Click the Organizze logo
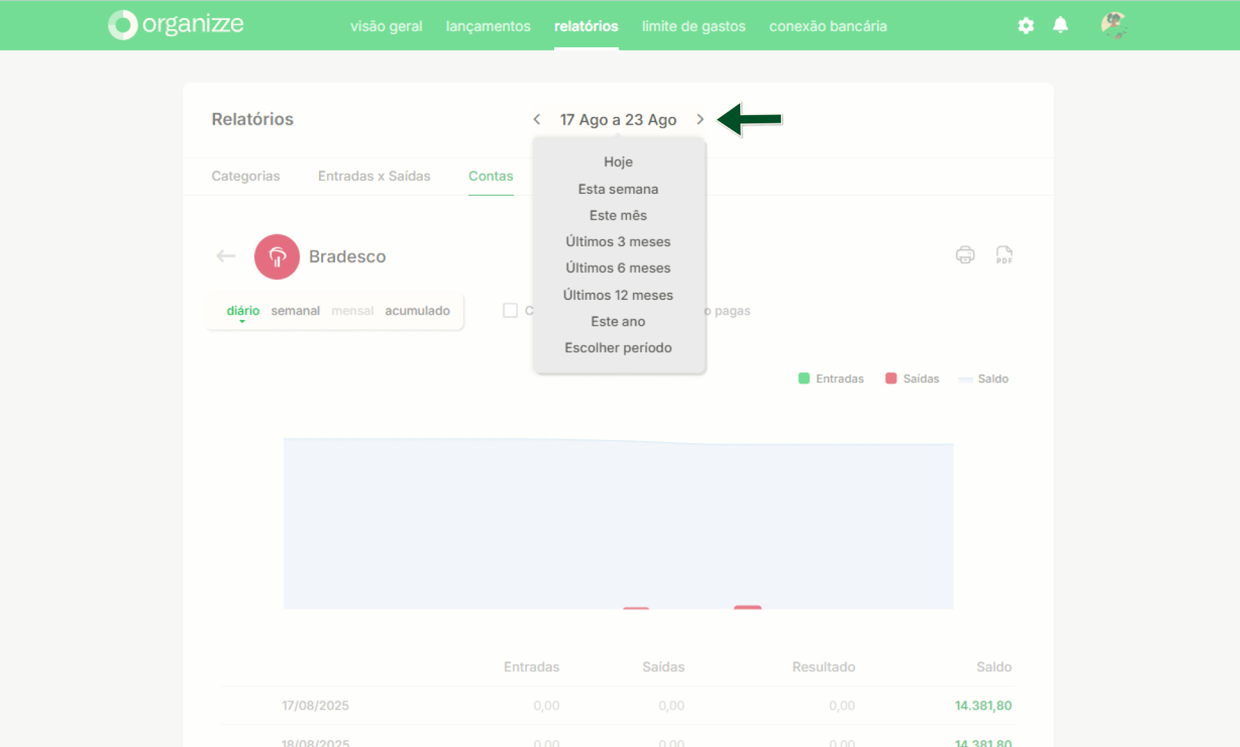1240x747 pixels. 176,25
